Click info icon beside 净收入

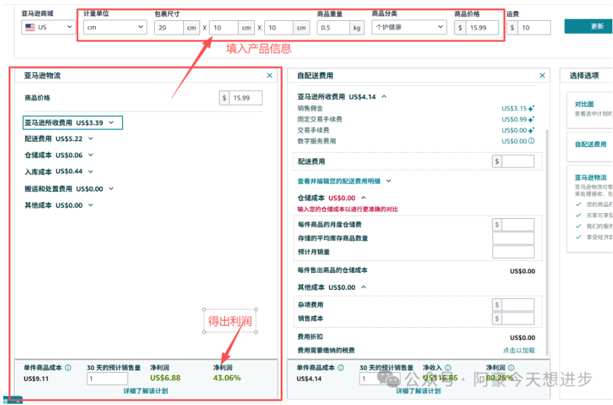pos(448,367)
